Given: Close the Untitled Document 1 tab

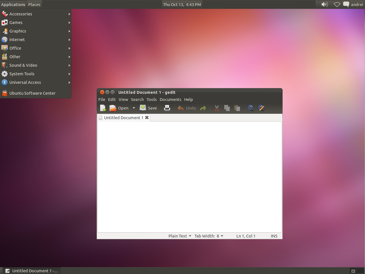Looking at the screenshot, I should click(147, 117).
